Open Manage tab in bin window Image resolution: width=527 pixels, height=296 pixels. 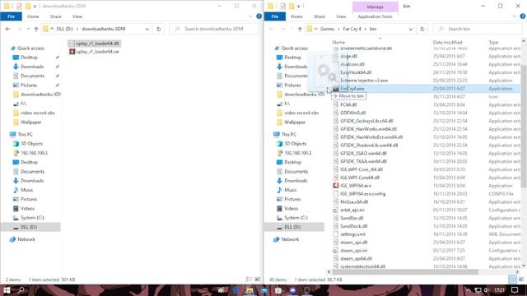pos(375,7)
